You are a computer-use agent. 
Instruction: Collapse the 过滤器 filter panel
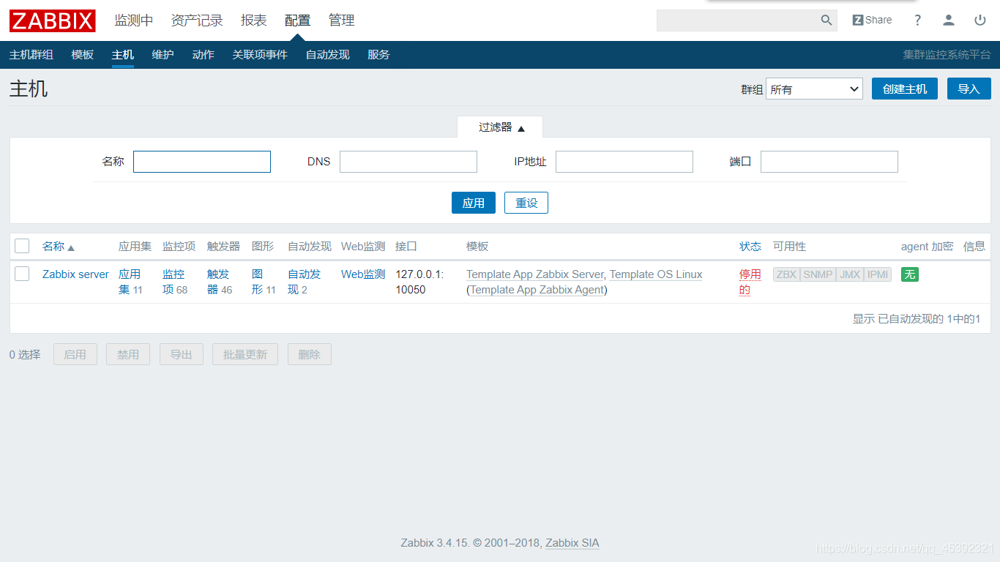(x=501, y=127)
